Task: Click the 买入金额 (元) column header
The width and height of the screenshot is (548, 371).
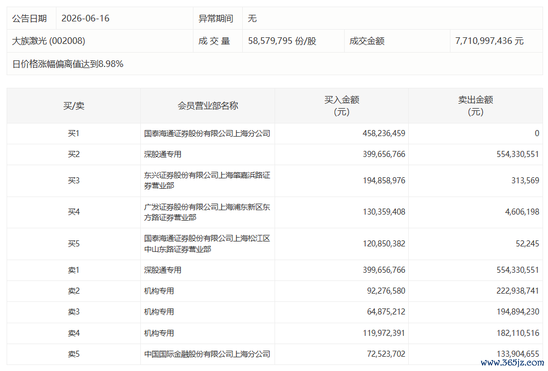Action: (x=341, y=106)
